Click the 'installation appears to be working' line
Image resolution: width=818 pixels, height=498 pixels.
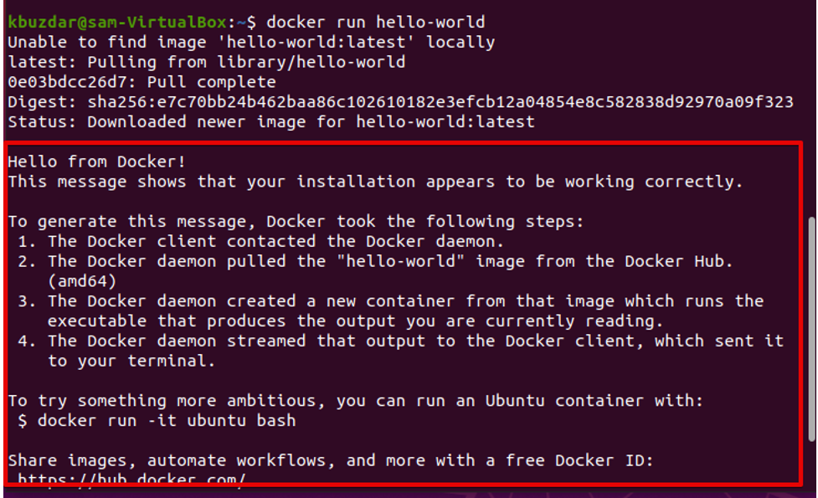375,181
